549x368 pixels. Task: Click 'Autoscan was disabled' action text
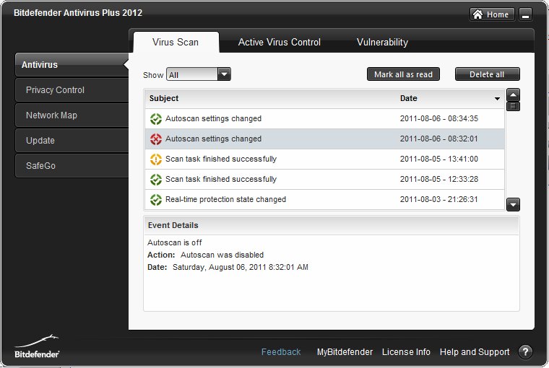pyautogui.click(x=222, y=255)
